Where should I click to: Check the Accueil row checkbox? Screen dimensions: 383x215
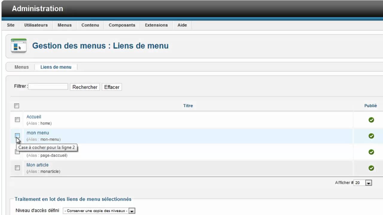[x=17, y=120]
